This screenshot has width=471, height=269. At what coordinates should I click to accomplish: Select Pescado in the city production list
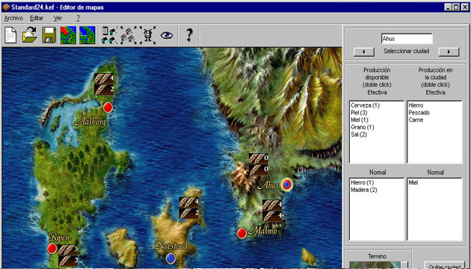(x=419, y=113)
